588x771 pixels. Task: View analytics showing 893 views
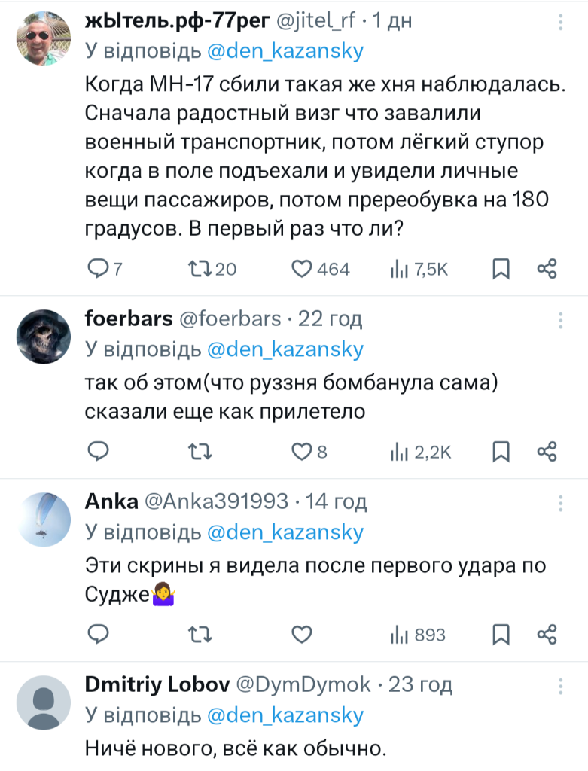click(399, 635)
